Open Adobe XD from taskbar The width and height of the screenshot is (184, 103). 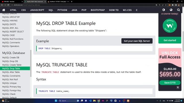pyautogui.click(x=103, y=101)
